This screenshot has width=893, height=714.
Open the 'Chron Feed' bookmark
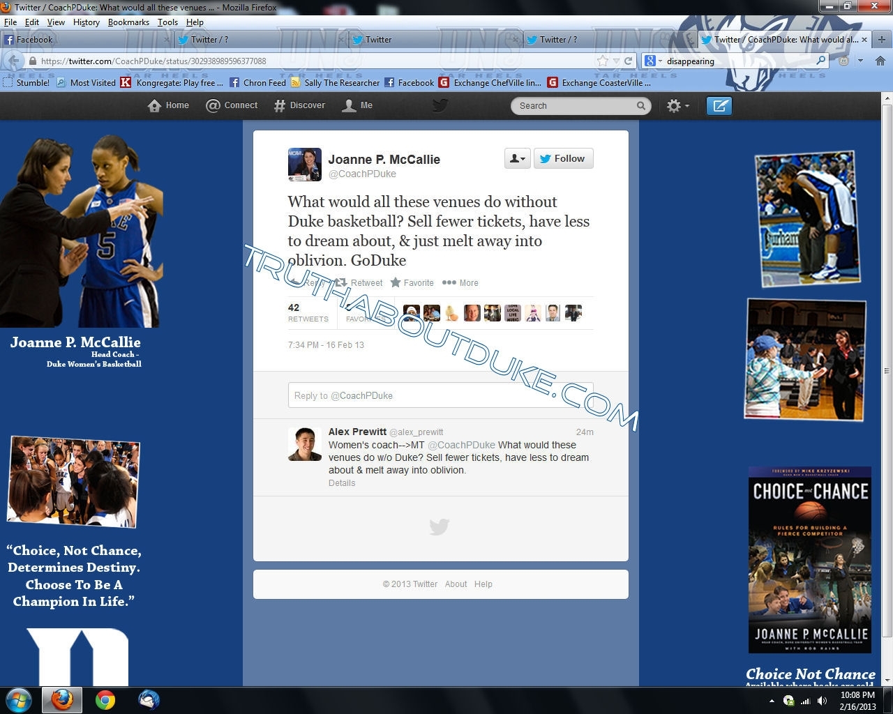point(257,82)
